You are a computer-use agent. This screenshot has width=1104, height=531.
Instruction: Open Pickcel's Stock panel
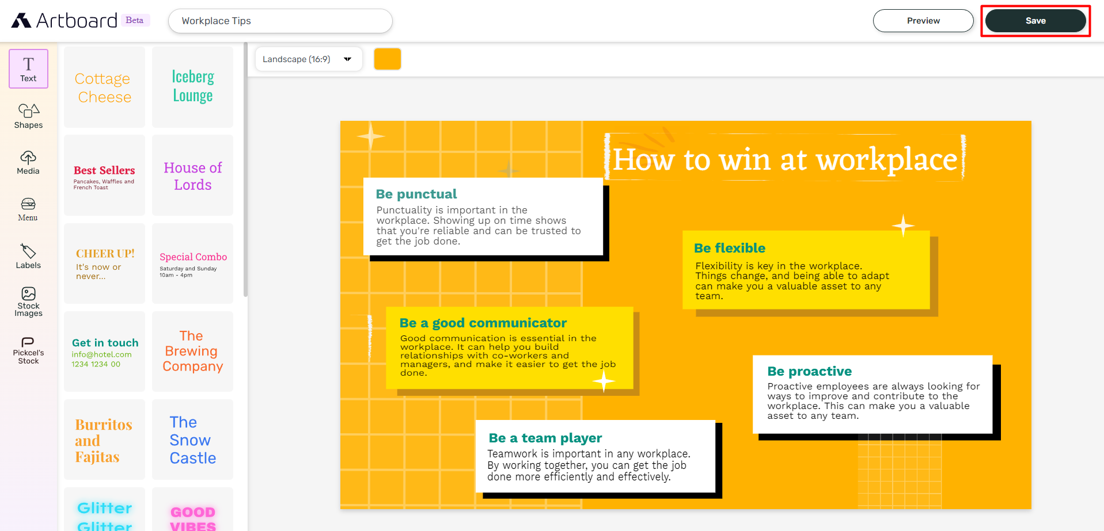[28, 350]
